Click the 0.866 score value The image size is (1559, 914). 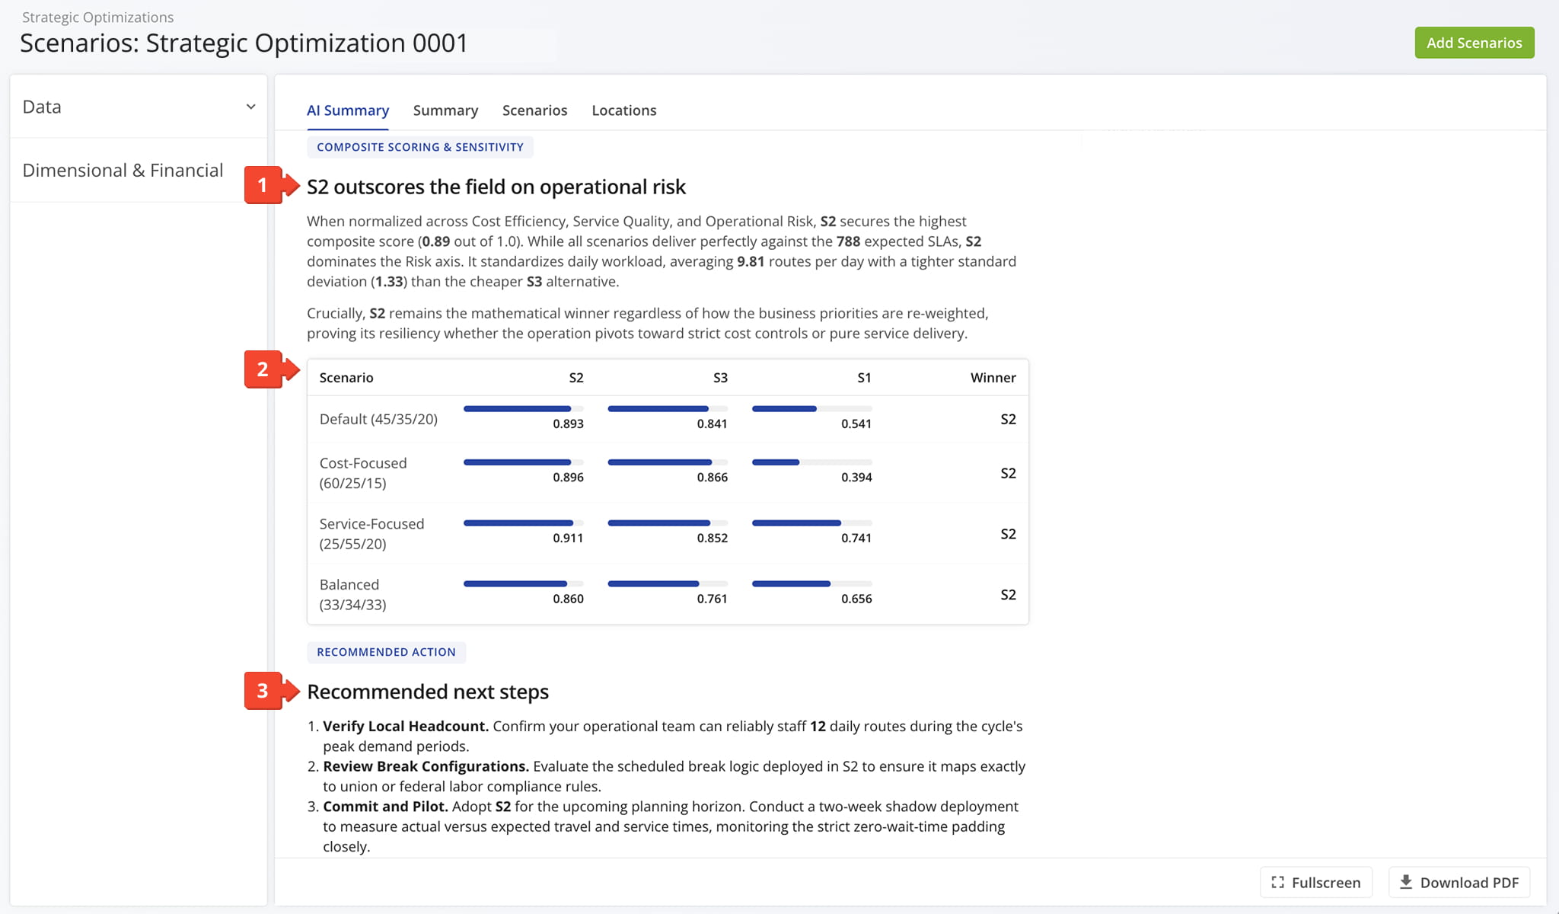coord(712,478)
